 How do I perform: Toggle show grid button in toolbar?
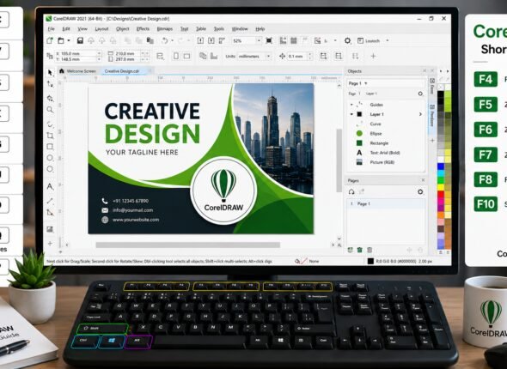(294, 40)
